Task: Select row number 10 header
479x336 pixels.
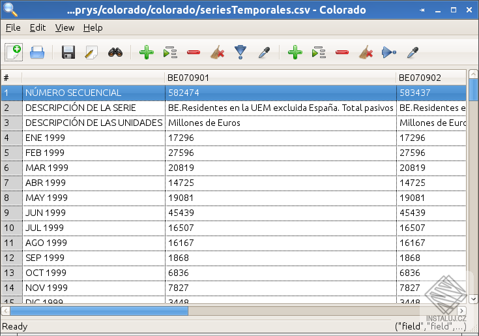Action: [12, 228]
